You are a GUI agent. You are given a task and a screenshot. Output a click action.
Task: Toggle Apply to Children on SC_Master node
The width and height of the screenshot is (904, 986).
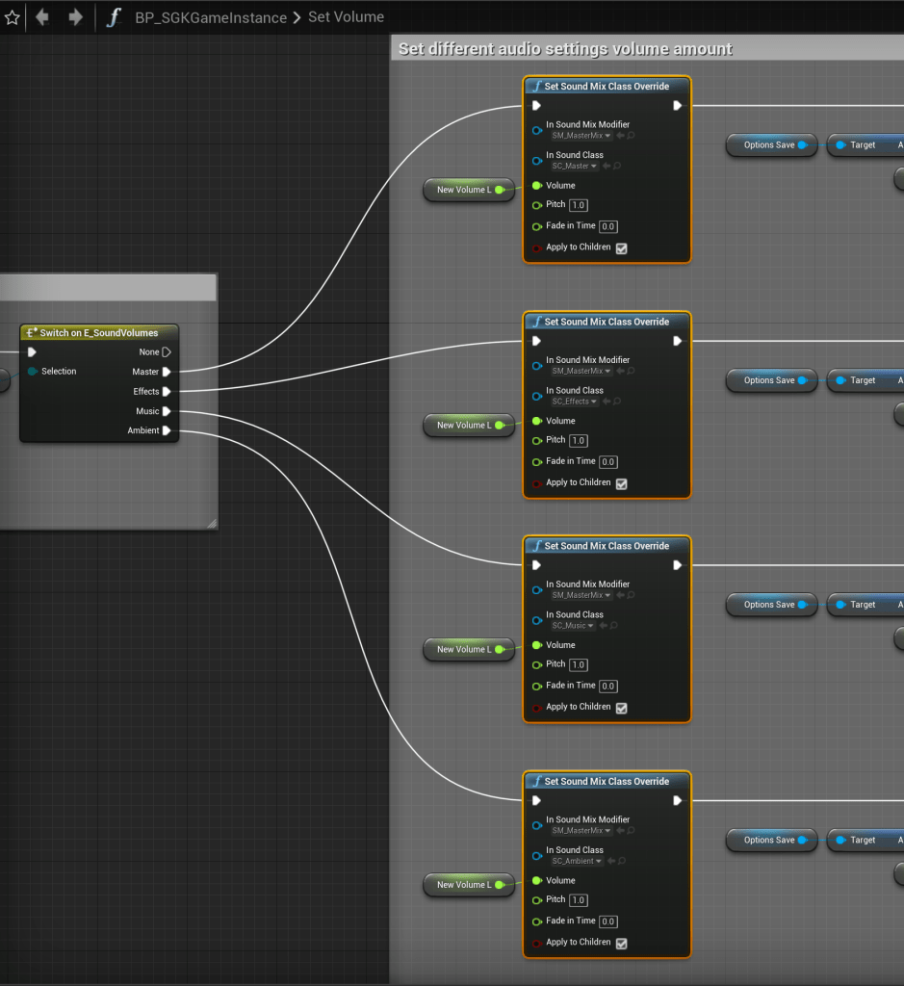tap(621, 248)
